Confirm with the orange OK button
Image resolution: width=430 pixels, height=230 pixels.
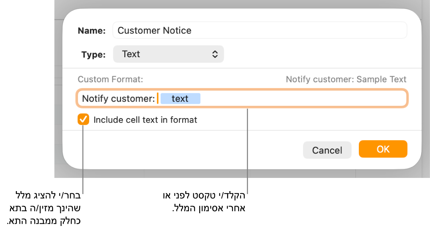pos(383,149)
